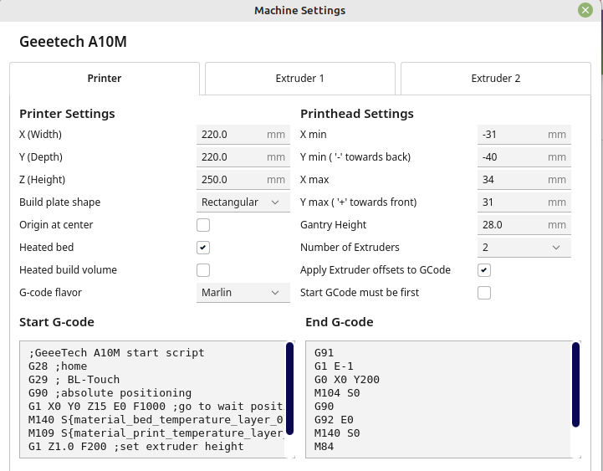This screenshot has width=603, height=471.
Task: Click the G90 ;absolute positioning line
Action: (110, 393)
